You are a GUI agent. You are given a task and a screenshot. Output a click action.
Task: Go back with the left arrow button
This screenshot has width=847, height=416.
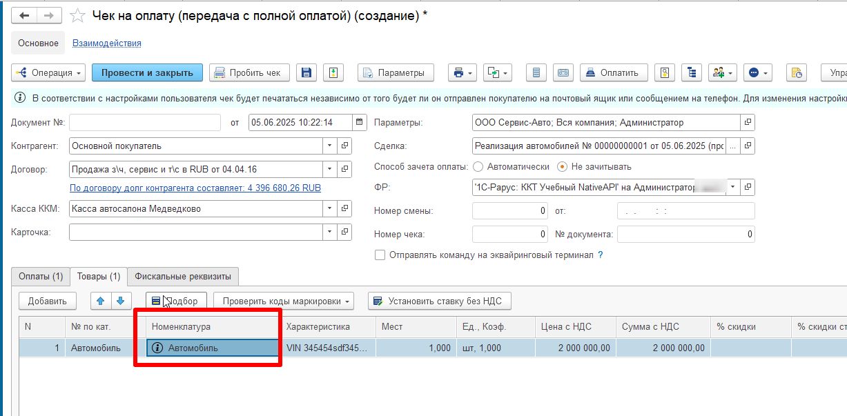point(24,15)
